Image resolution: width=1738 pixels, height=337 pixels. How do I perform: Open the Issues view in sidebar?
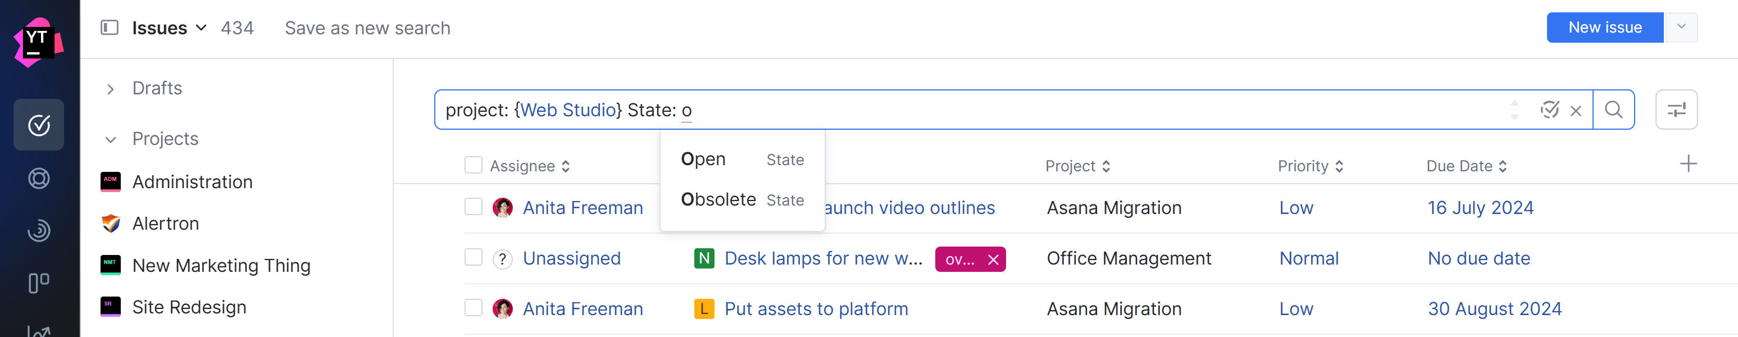[38, 125]
